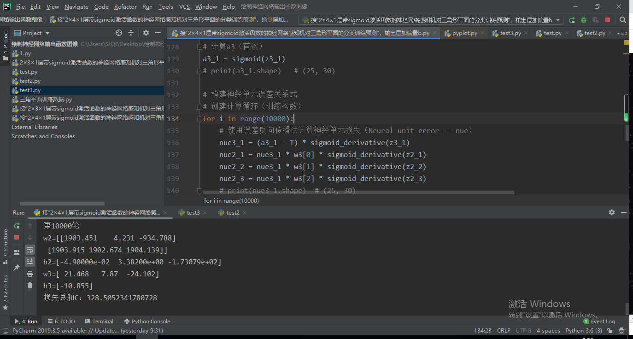Collapse the for loop fold at line 134
The image size is (633, 339).
click(199, 119)
